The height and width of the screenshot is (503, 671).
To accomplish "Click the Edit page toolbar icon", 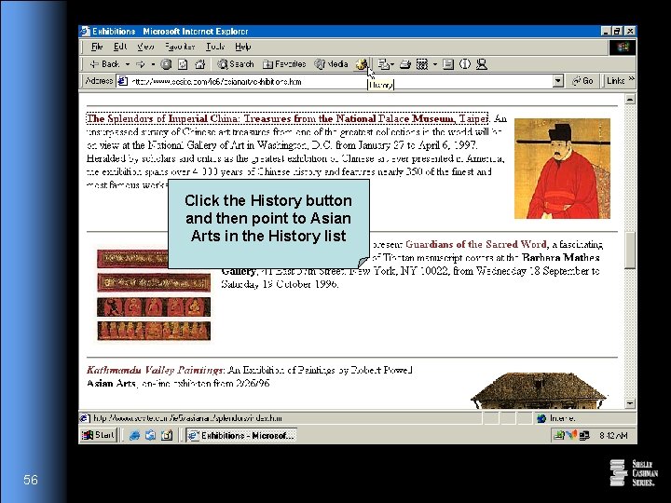I will (x=422, y=64).
